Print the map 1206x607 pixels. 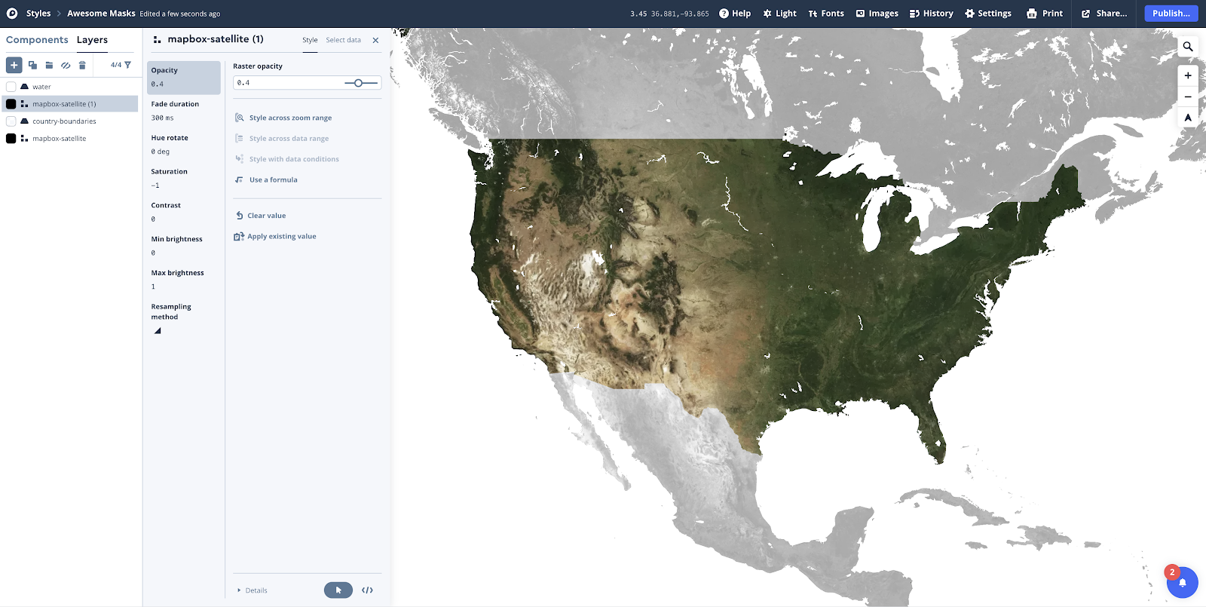pos(1045,14)
